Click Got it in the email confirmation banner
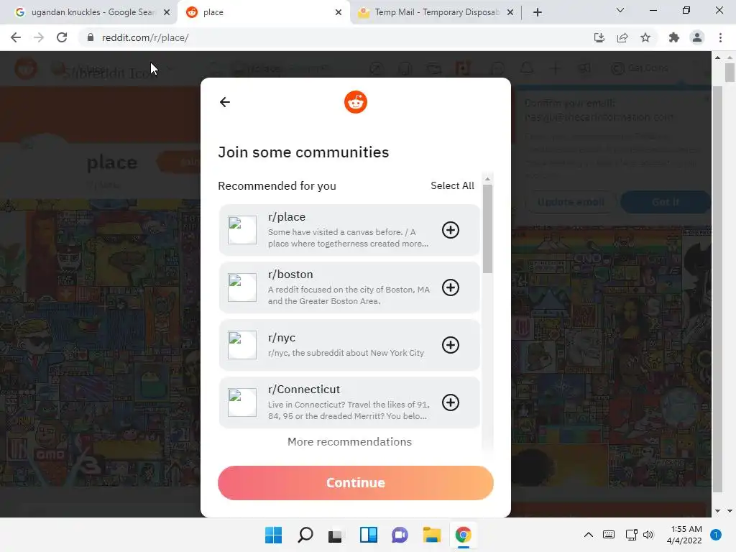Viewport: 736px width, 552px height. click(x=665, y=202)
